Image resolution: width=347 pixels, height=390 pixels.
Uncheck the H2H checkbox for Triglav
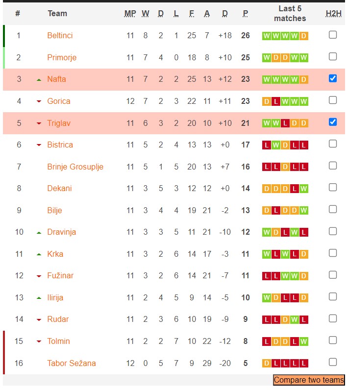[x=333, y=122]
